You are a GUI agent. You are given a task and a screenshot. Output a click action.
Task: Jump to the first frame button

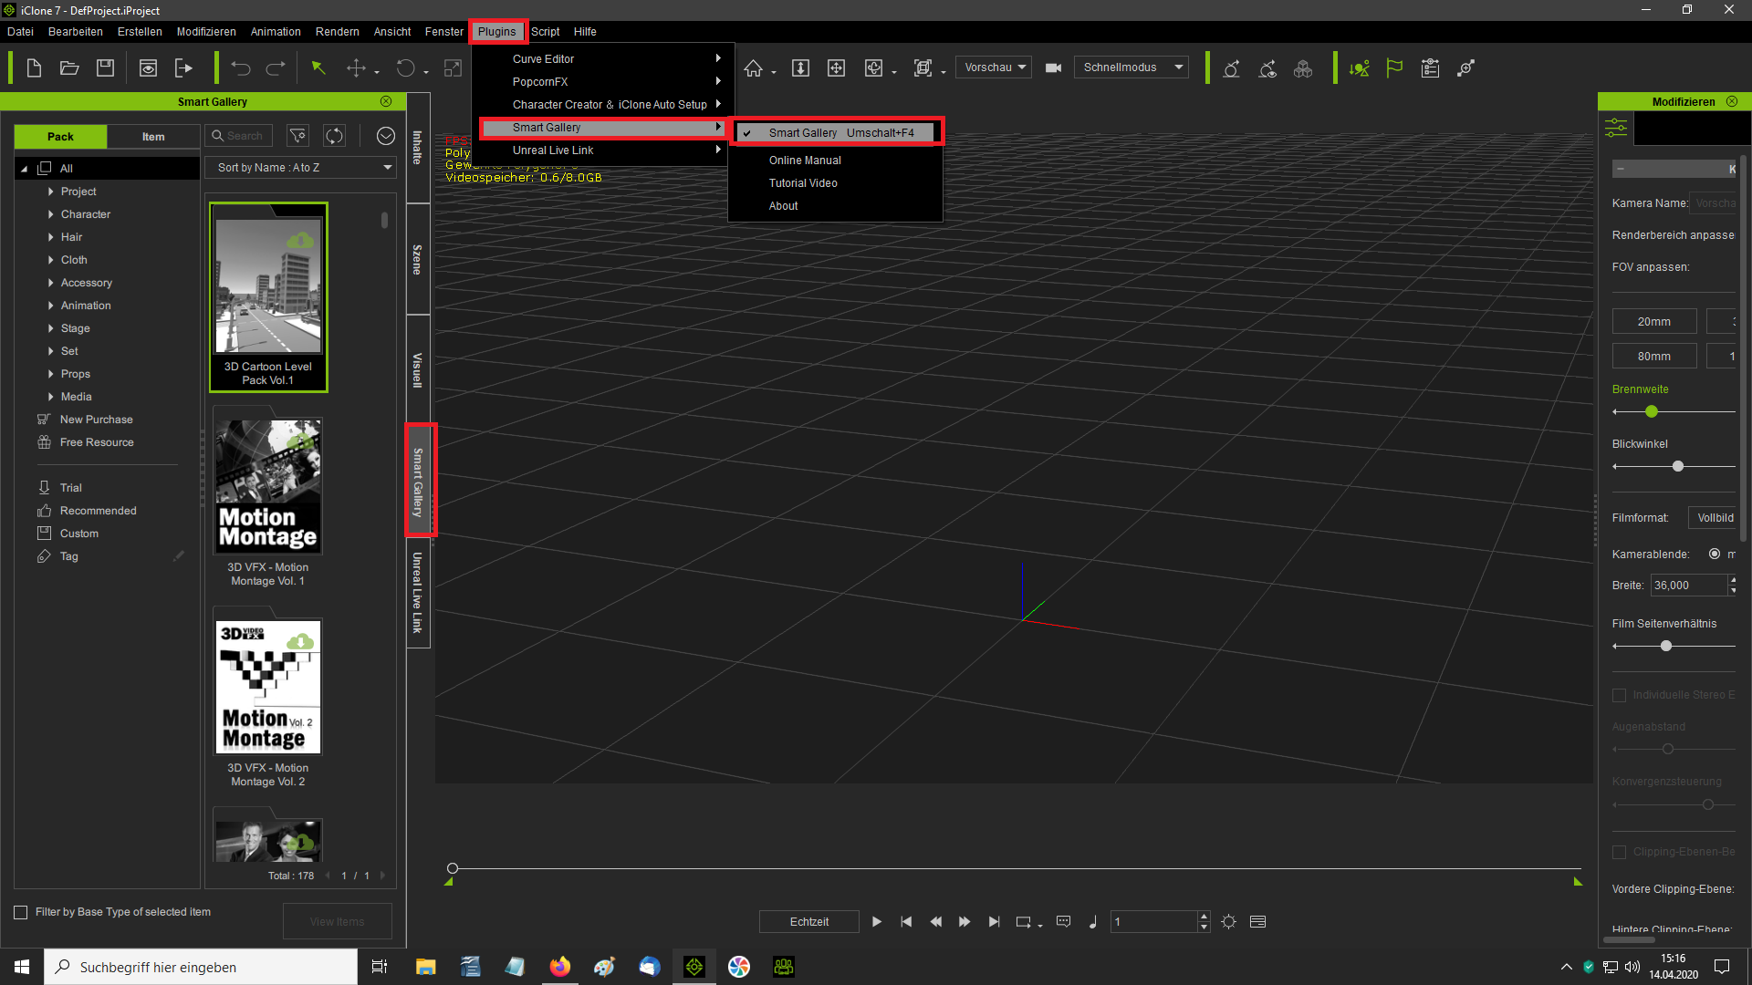pyautogui.click(x=906, y=922)
